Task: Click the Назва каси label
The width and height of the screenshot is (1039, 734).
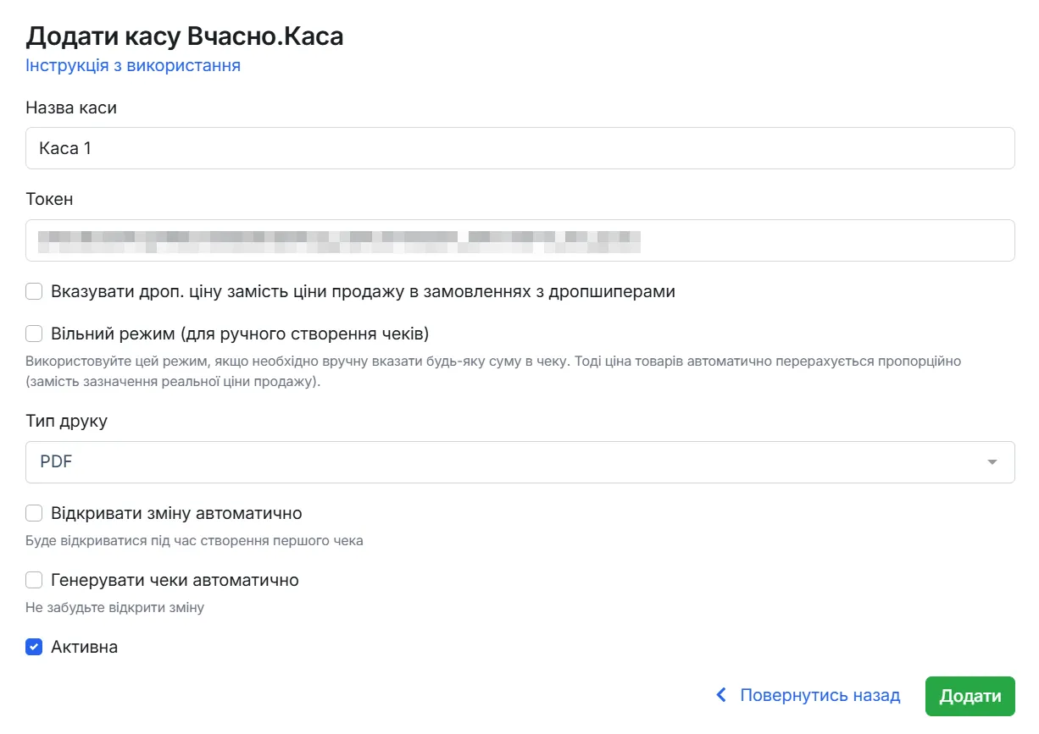Action: pos(71,108)
